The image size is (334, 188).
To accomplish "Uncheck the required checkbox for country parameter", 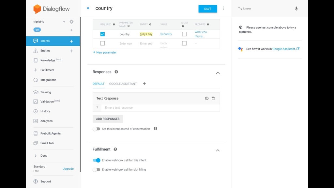I will (x=102, y=34).
